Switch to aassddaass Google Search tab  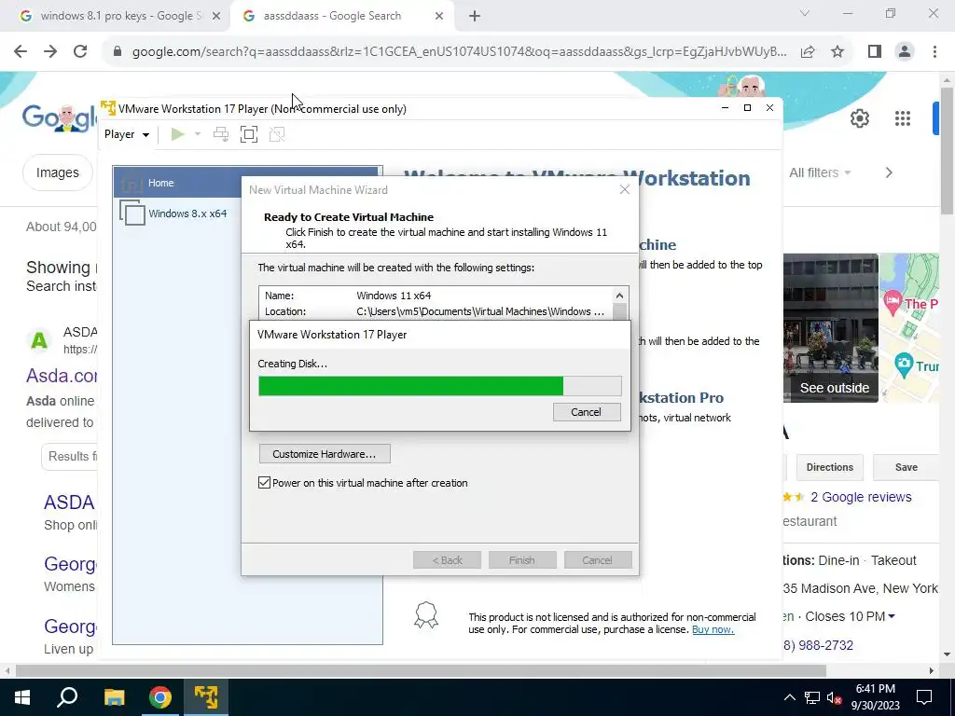click(x=332, y=16)
